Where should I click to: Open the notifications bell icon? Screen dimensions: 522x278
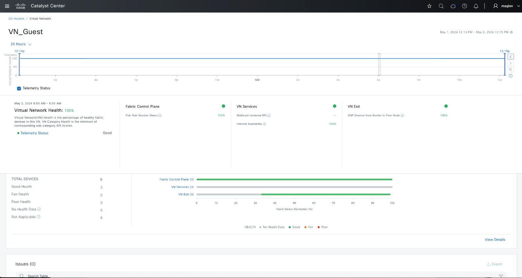tap(476, 6)
